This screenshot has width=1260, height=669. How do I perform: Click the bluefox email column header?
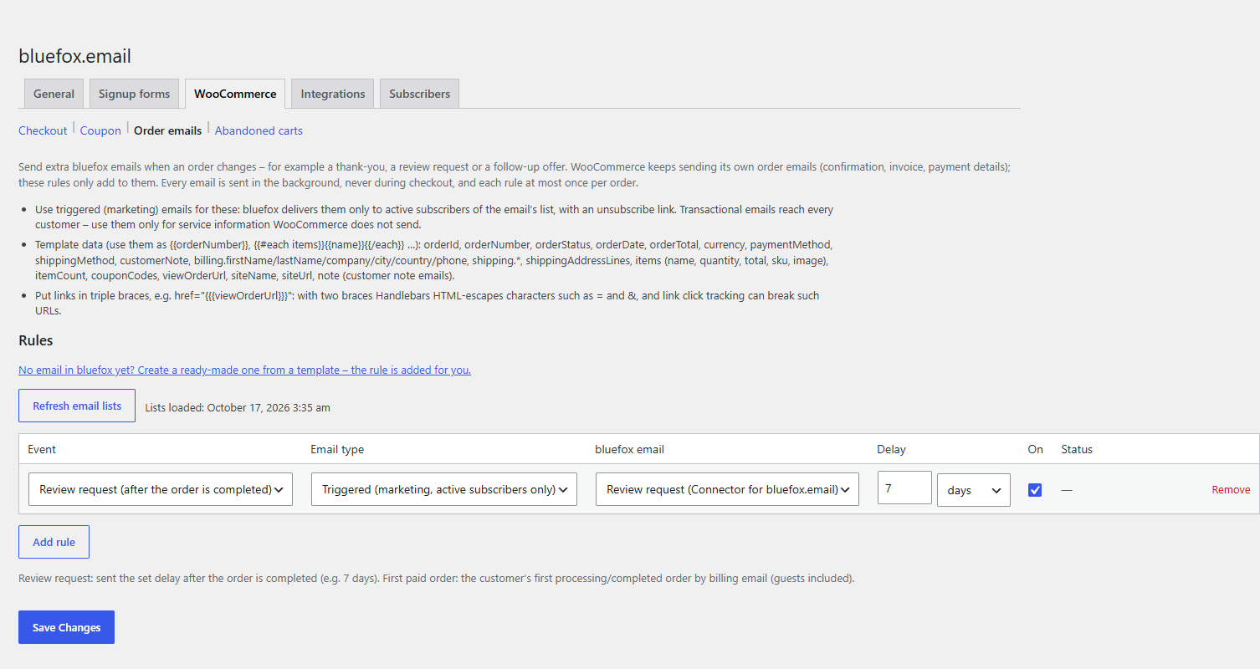point(629,449)
